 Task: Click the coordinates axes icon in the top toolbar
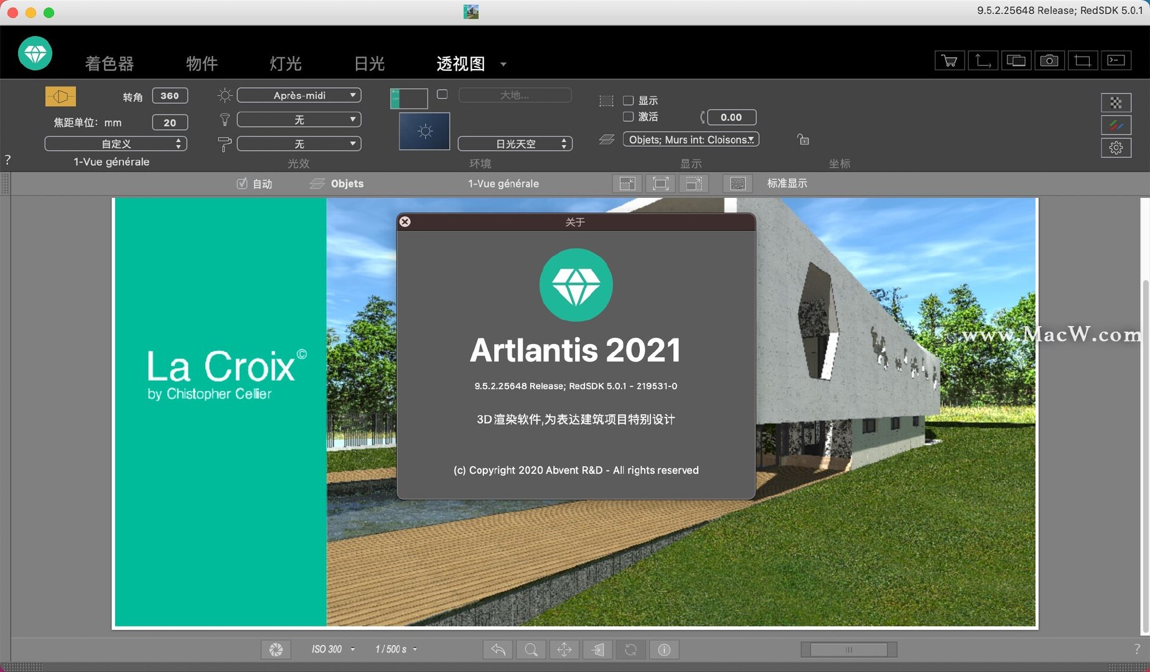983,60
